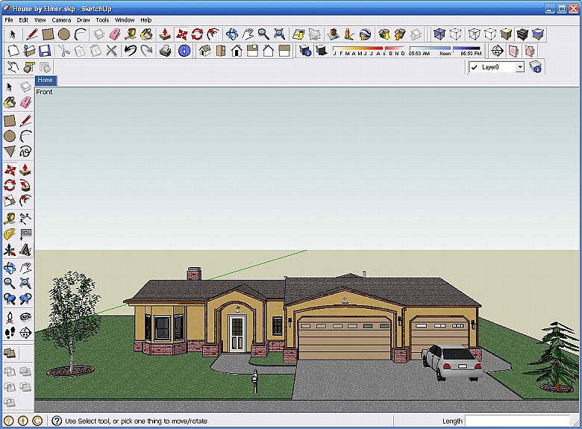Select the Freehand drawing tool
582x429 pixels.
point(25,151)
